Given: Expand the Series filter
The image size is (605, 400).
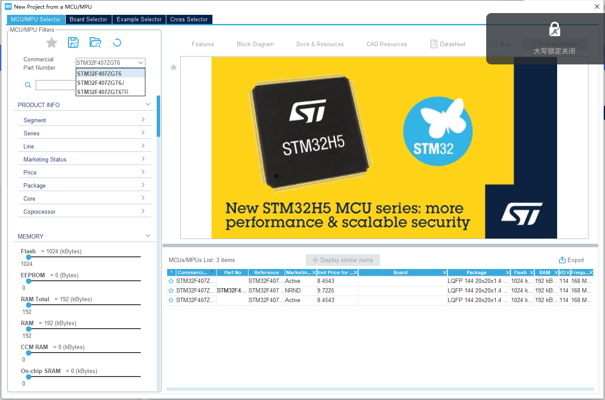Looking at the screenshot, I should pyautogui.click(x=84, y=133).
